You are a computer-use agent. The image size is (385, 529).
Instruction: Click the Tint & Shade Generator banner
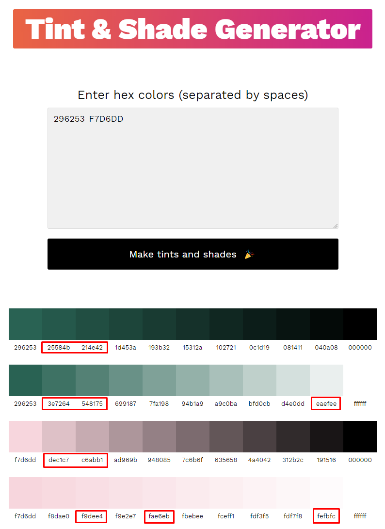point(192,29)
